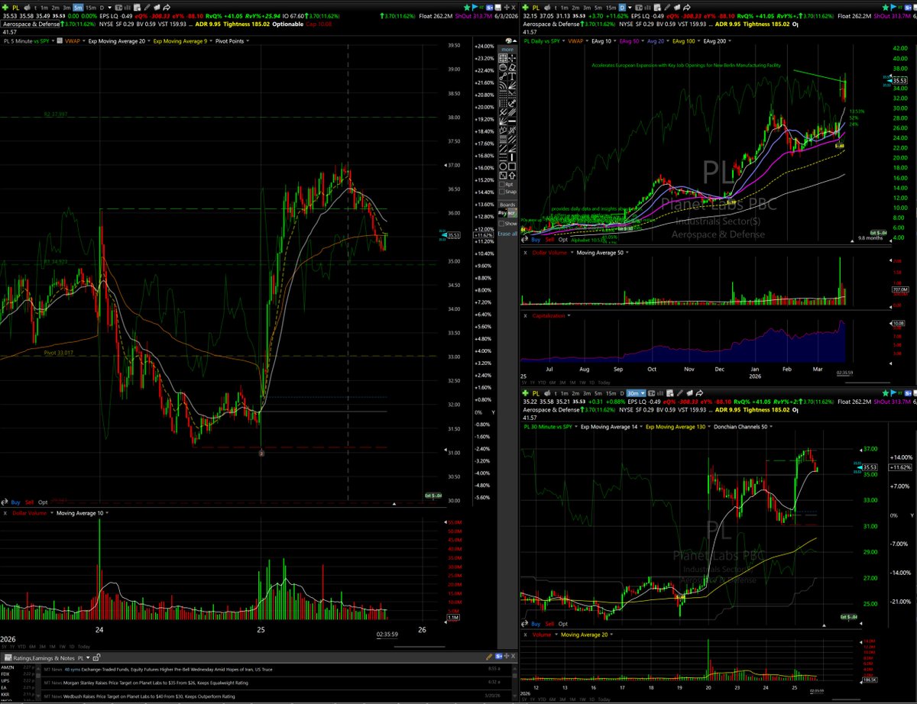Screen dimensions: 917x704
Task: Click Sell on the 5-minute chart
Action: tap(30, 502)
